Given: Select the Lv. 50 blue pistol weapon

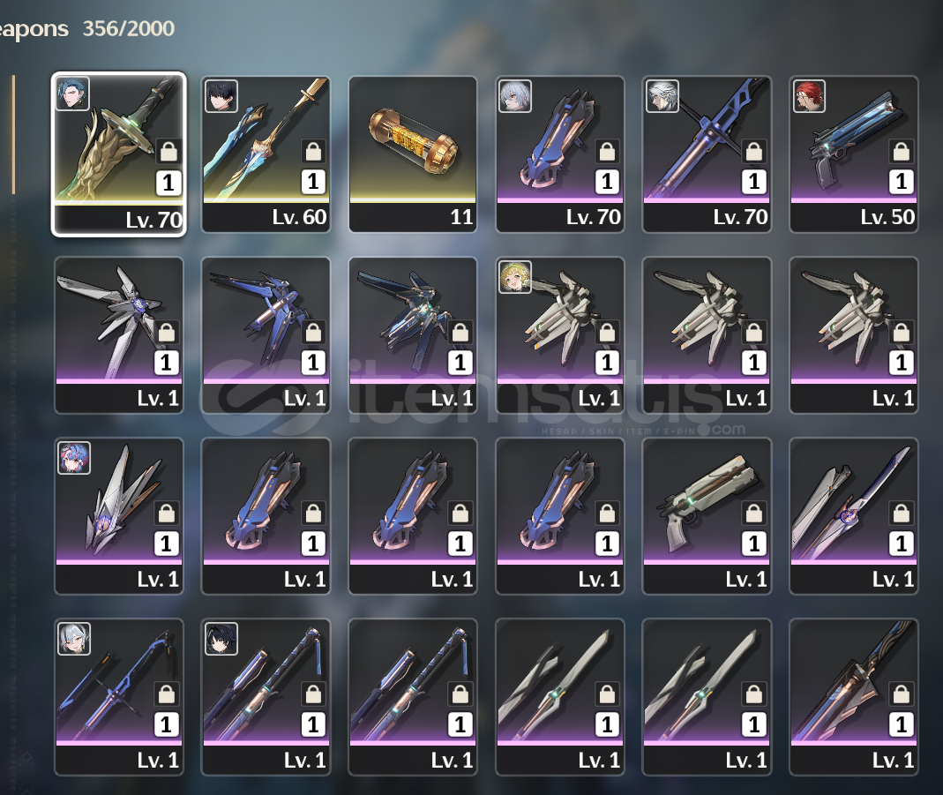Looking at the screenshot, I should [853, 154].
